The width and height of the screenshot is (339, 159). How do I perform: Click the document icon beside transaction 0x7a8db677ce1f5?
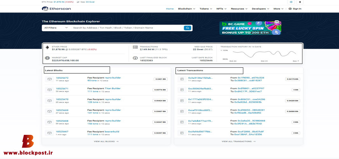[182, 122]
